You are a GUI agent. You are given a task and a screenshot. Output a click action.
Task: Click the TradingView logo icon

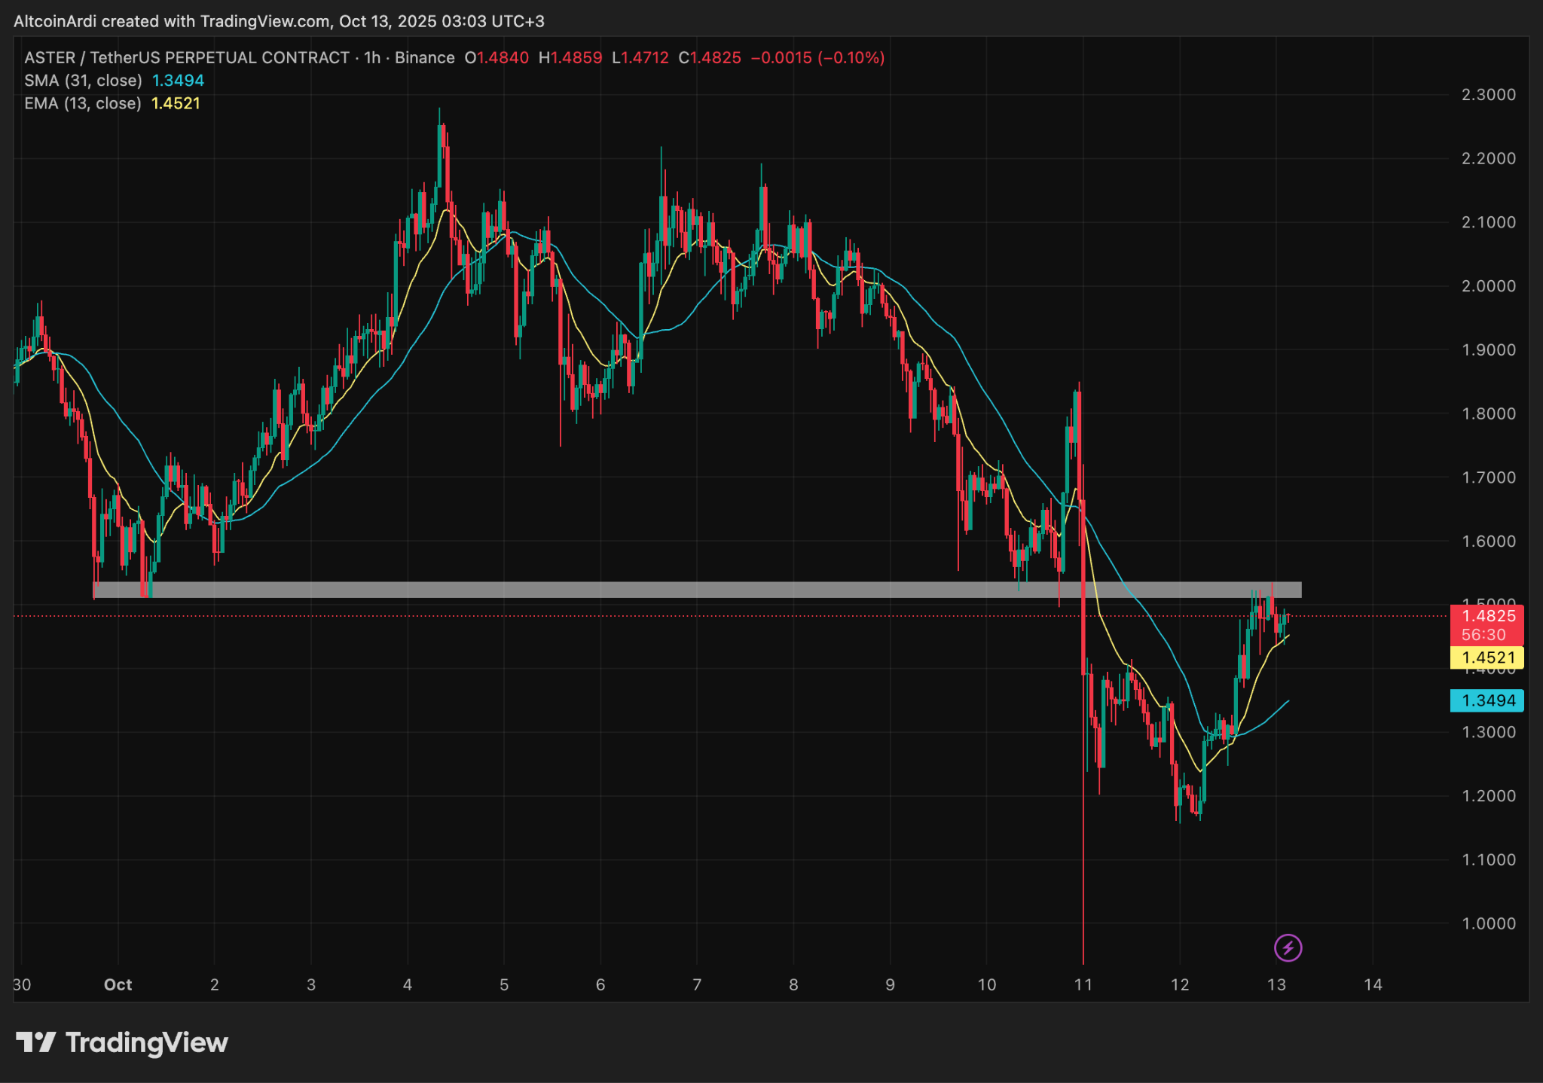click(35, 1042)
